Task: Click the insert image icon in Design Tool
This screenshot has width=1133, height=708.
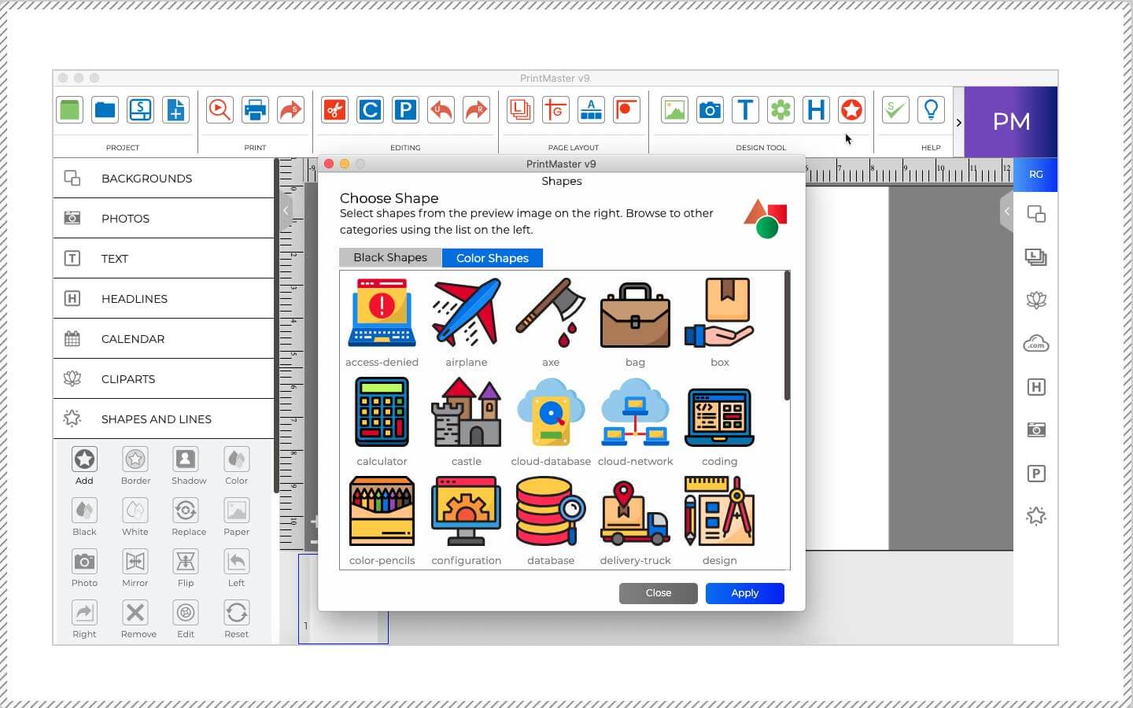Action: [674, 110]
